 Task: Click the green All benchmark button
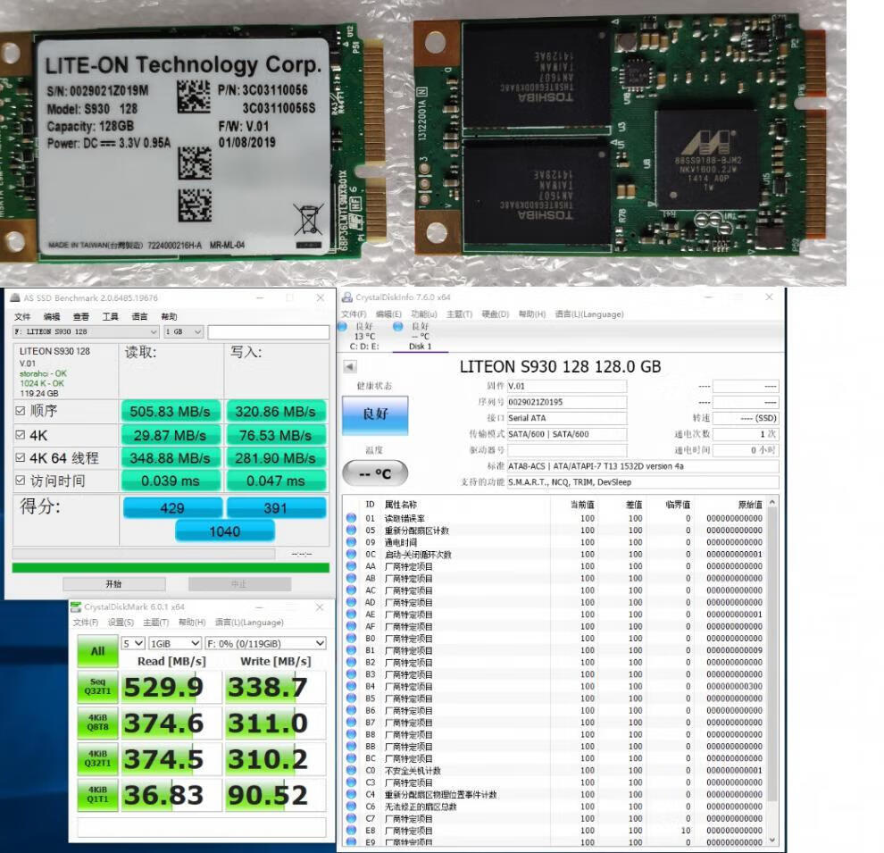coord(97,652)
